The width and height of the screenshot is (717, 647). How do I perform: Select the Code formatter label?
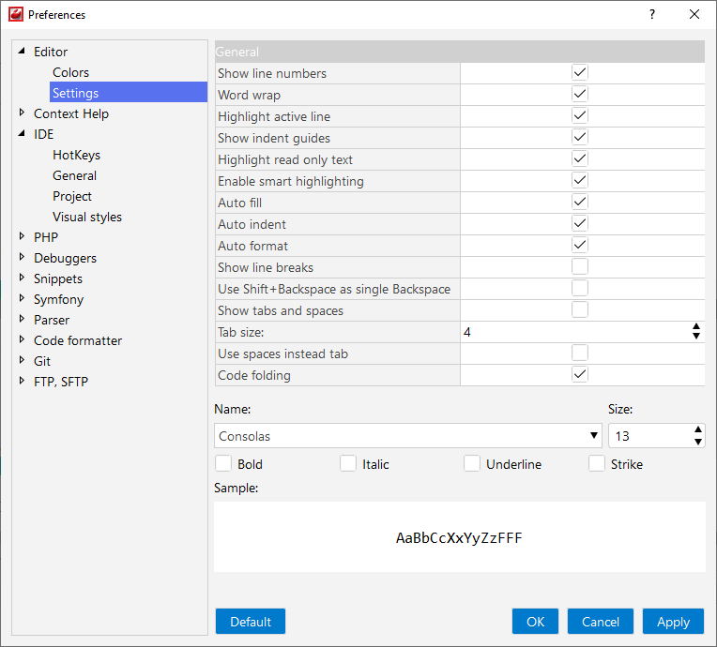pos(78,340)
